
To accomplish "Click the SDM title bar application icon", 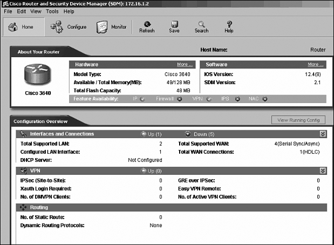I will [5, 4].
